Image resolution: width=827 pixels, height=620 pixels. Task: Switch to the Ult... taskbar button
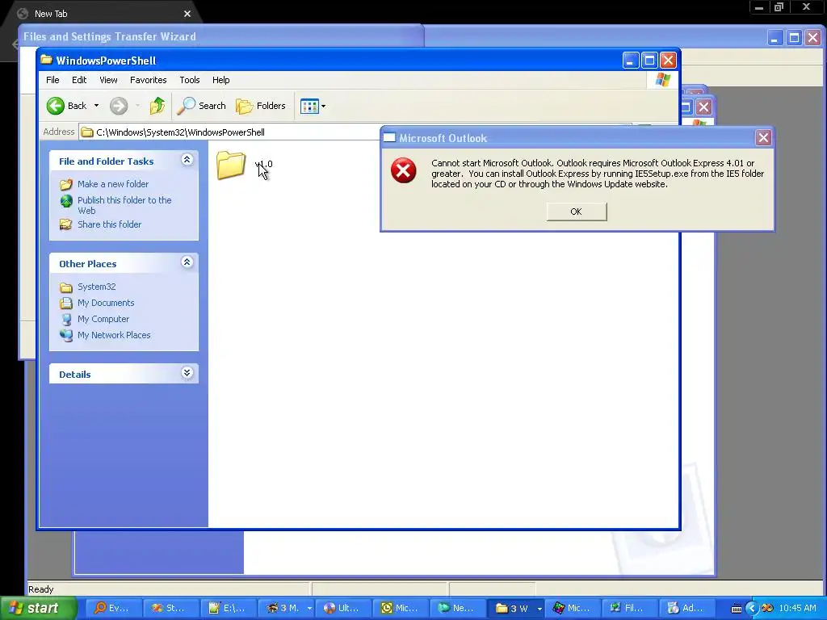tap(342, 608)
